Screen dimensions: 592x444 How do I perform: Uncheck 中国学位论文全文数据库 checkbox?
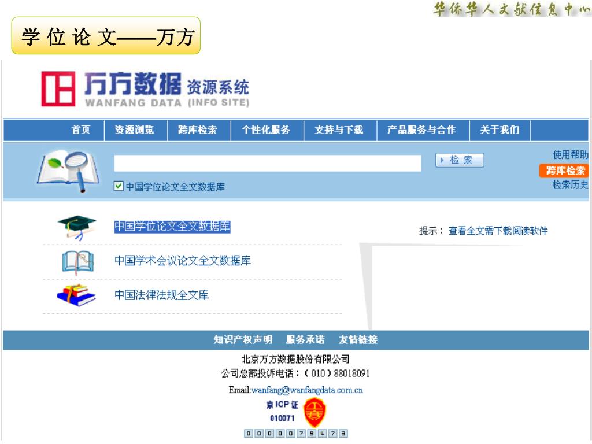click(x=119, y=186)
